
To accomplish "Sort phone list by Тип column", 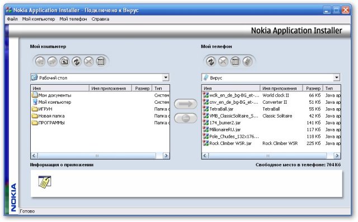I will pyautogui.click(x=332, y=88).
